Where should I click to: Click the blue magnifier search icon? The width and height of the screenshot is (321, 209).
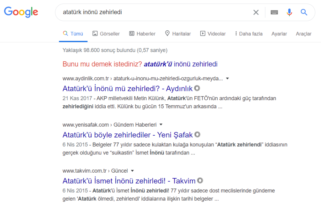[304, 12]
